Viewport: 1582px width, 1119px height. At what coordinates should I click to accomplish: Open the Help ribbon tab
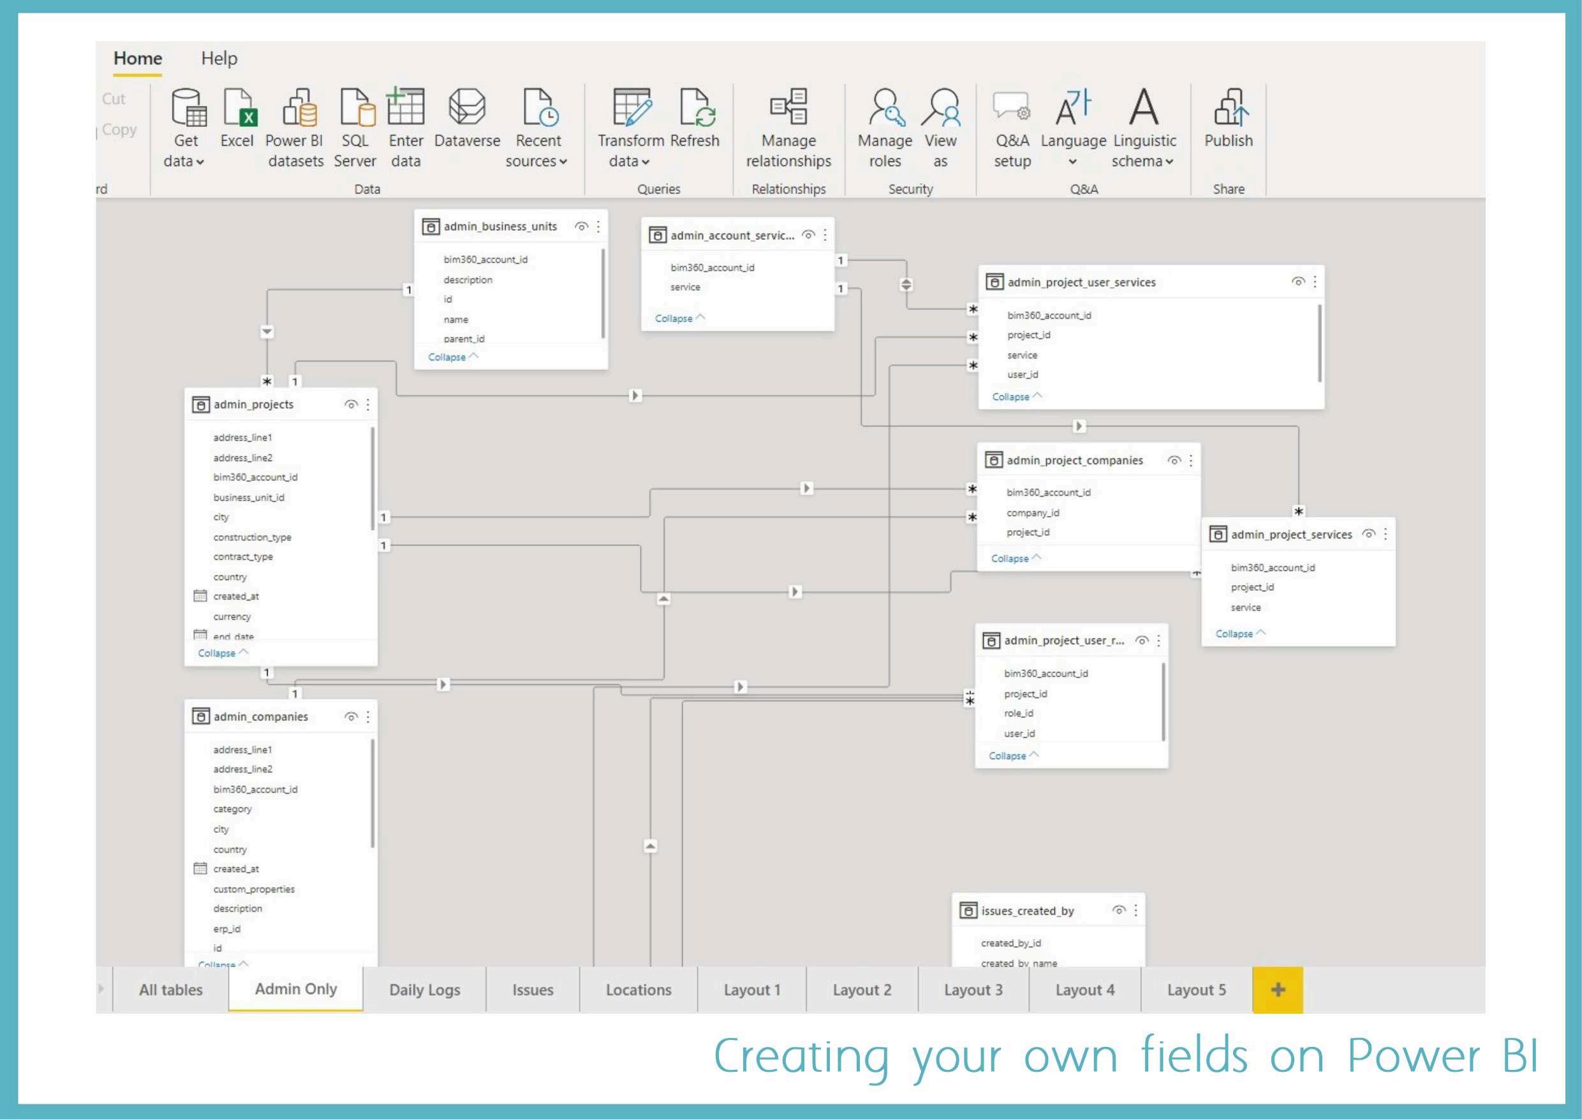coord(219,59)
